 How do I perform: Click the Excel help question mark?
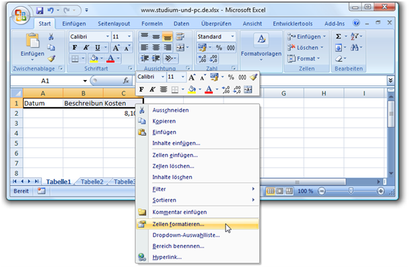tap(356, 23)
